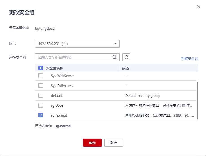This screenshot has height=156, width=206.
Task: Enable the Sys-FullAccess checkbox
Action: (x=41, y=86)
